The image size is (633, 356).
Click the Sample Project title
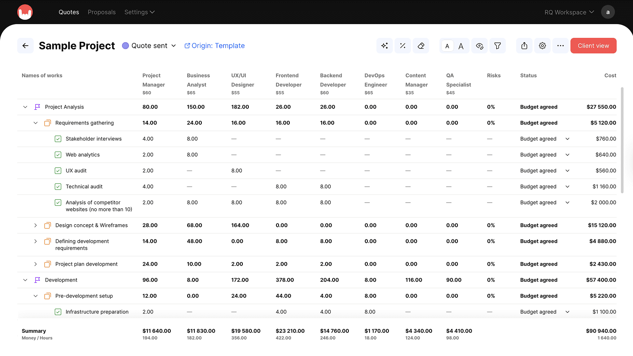pyautogui.click(x=77, y=46)
